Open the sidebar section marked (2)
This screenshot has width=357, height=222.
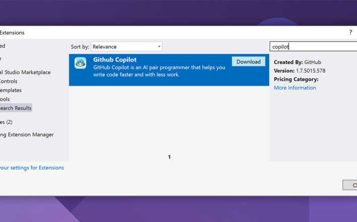6,122
